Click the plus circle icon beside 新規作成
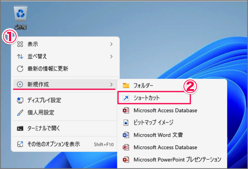This screenshot has width=248, height=169. point(20,84)
